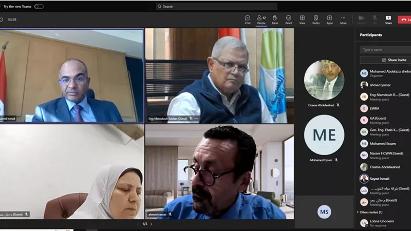This screenshot has height=231, width=411.
Task: Unmute the Mic
Action: click(375, 20)
